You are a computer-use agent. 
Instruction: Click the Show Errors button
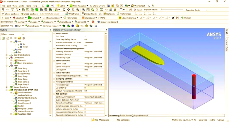[97, 6]
